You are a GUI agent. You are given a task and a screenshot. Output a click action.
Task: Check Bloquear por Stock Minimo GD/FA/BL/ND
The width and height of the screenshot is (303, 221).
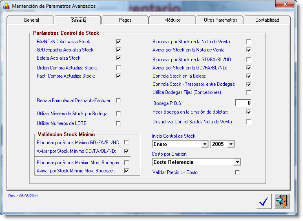pyautogui.click(x=126, y=143)
